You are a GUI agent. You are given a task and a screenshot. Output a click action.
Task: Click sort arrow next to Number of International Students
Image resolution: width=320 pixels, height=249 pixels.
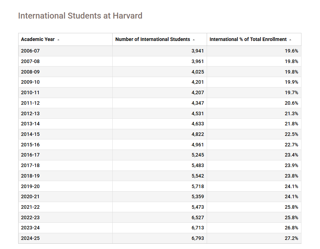pyautogui.click(x=194, y=40)
